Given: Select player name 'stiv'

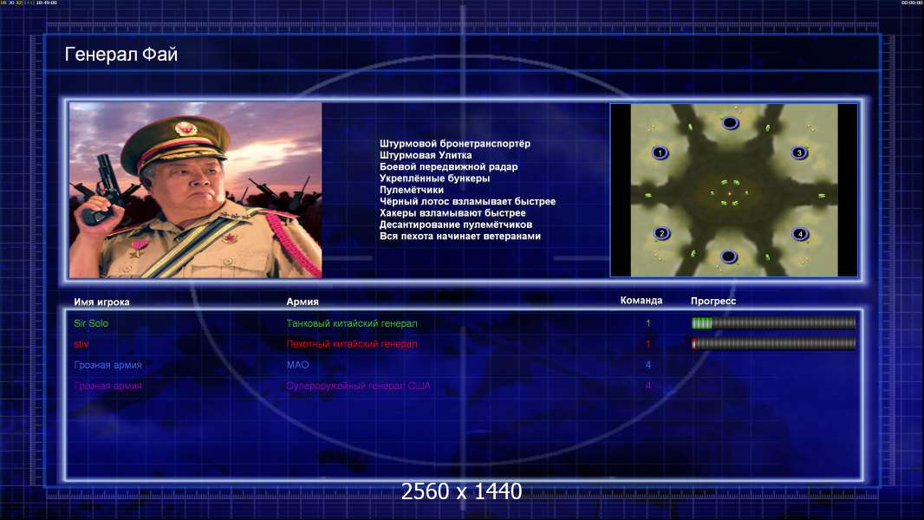Looking at the screenshot, I should (81, 344).
